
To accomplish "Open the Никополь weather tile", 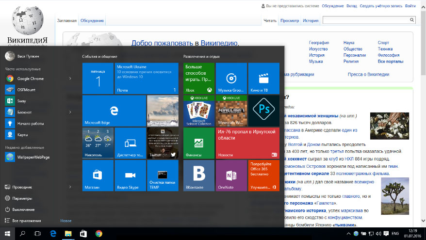I will (98, 143).
